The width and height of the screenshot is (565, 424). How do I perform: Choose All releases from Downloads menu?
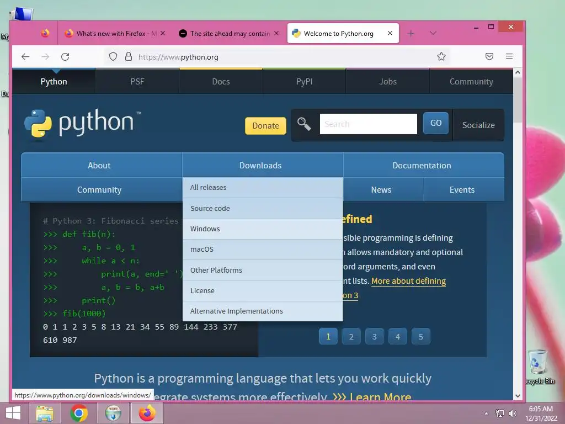(x=263, y=188)
